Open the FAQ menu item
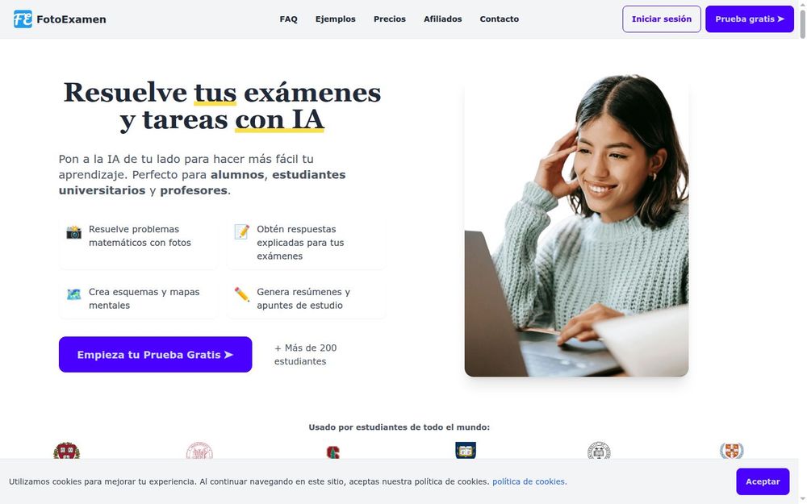Screen dimensions: 807x504 289,19
